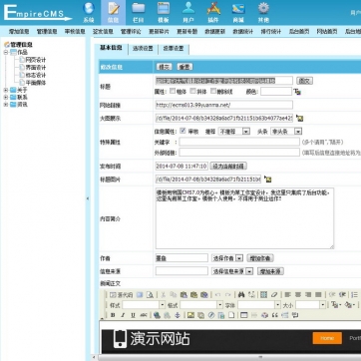The width and height of the screenshot is (361, 361).
Task: Open 管理评论 in the submenu bar
Action: pos(131,32)
